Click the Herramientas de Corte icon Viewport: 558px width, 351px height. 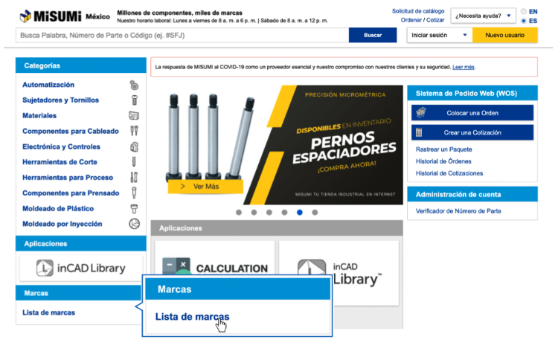click(134, 162)
